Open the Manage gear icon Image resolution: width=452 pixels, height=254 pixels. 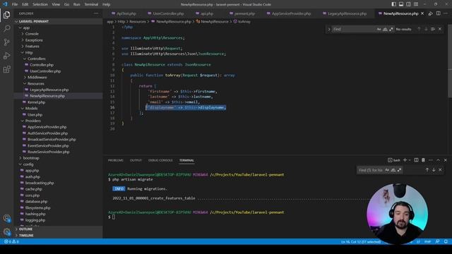(6, 231)
